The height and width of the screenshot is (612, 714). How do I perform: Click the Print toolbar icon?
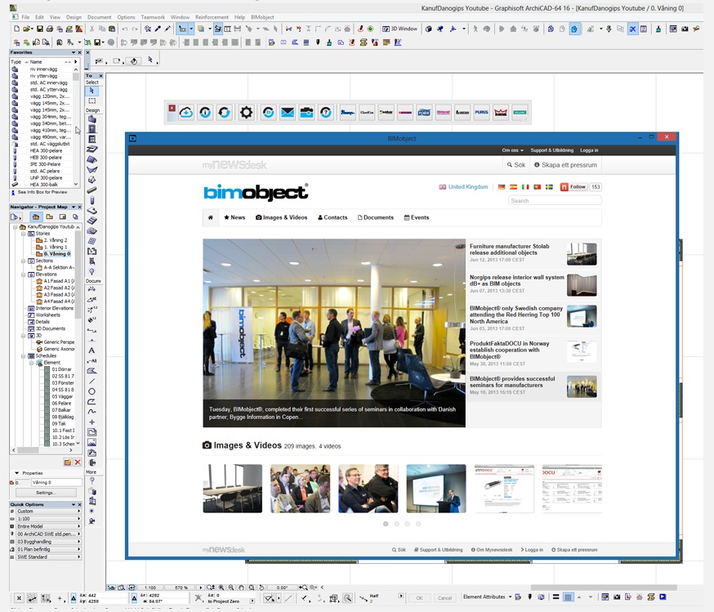(50, 29)
